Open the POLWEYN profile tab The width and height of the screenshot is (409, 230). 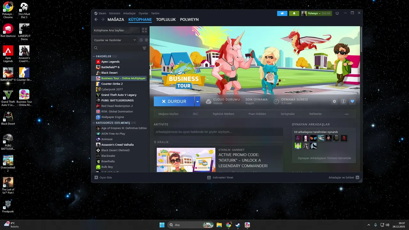[189, 19]
